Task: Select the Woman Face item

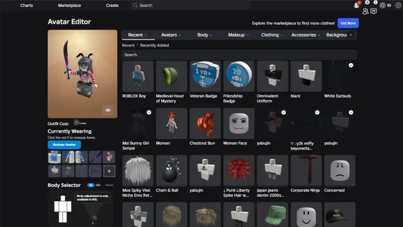Action: (x=239, y=123)
